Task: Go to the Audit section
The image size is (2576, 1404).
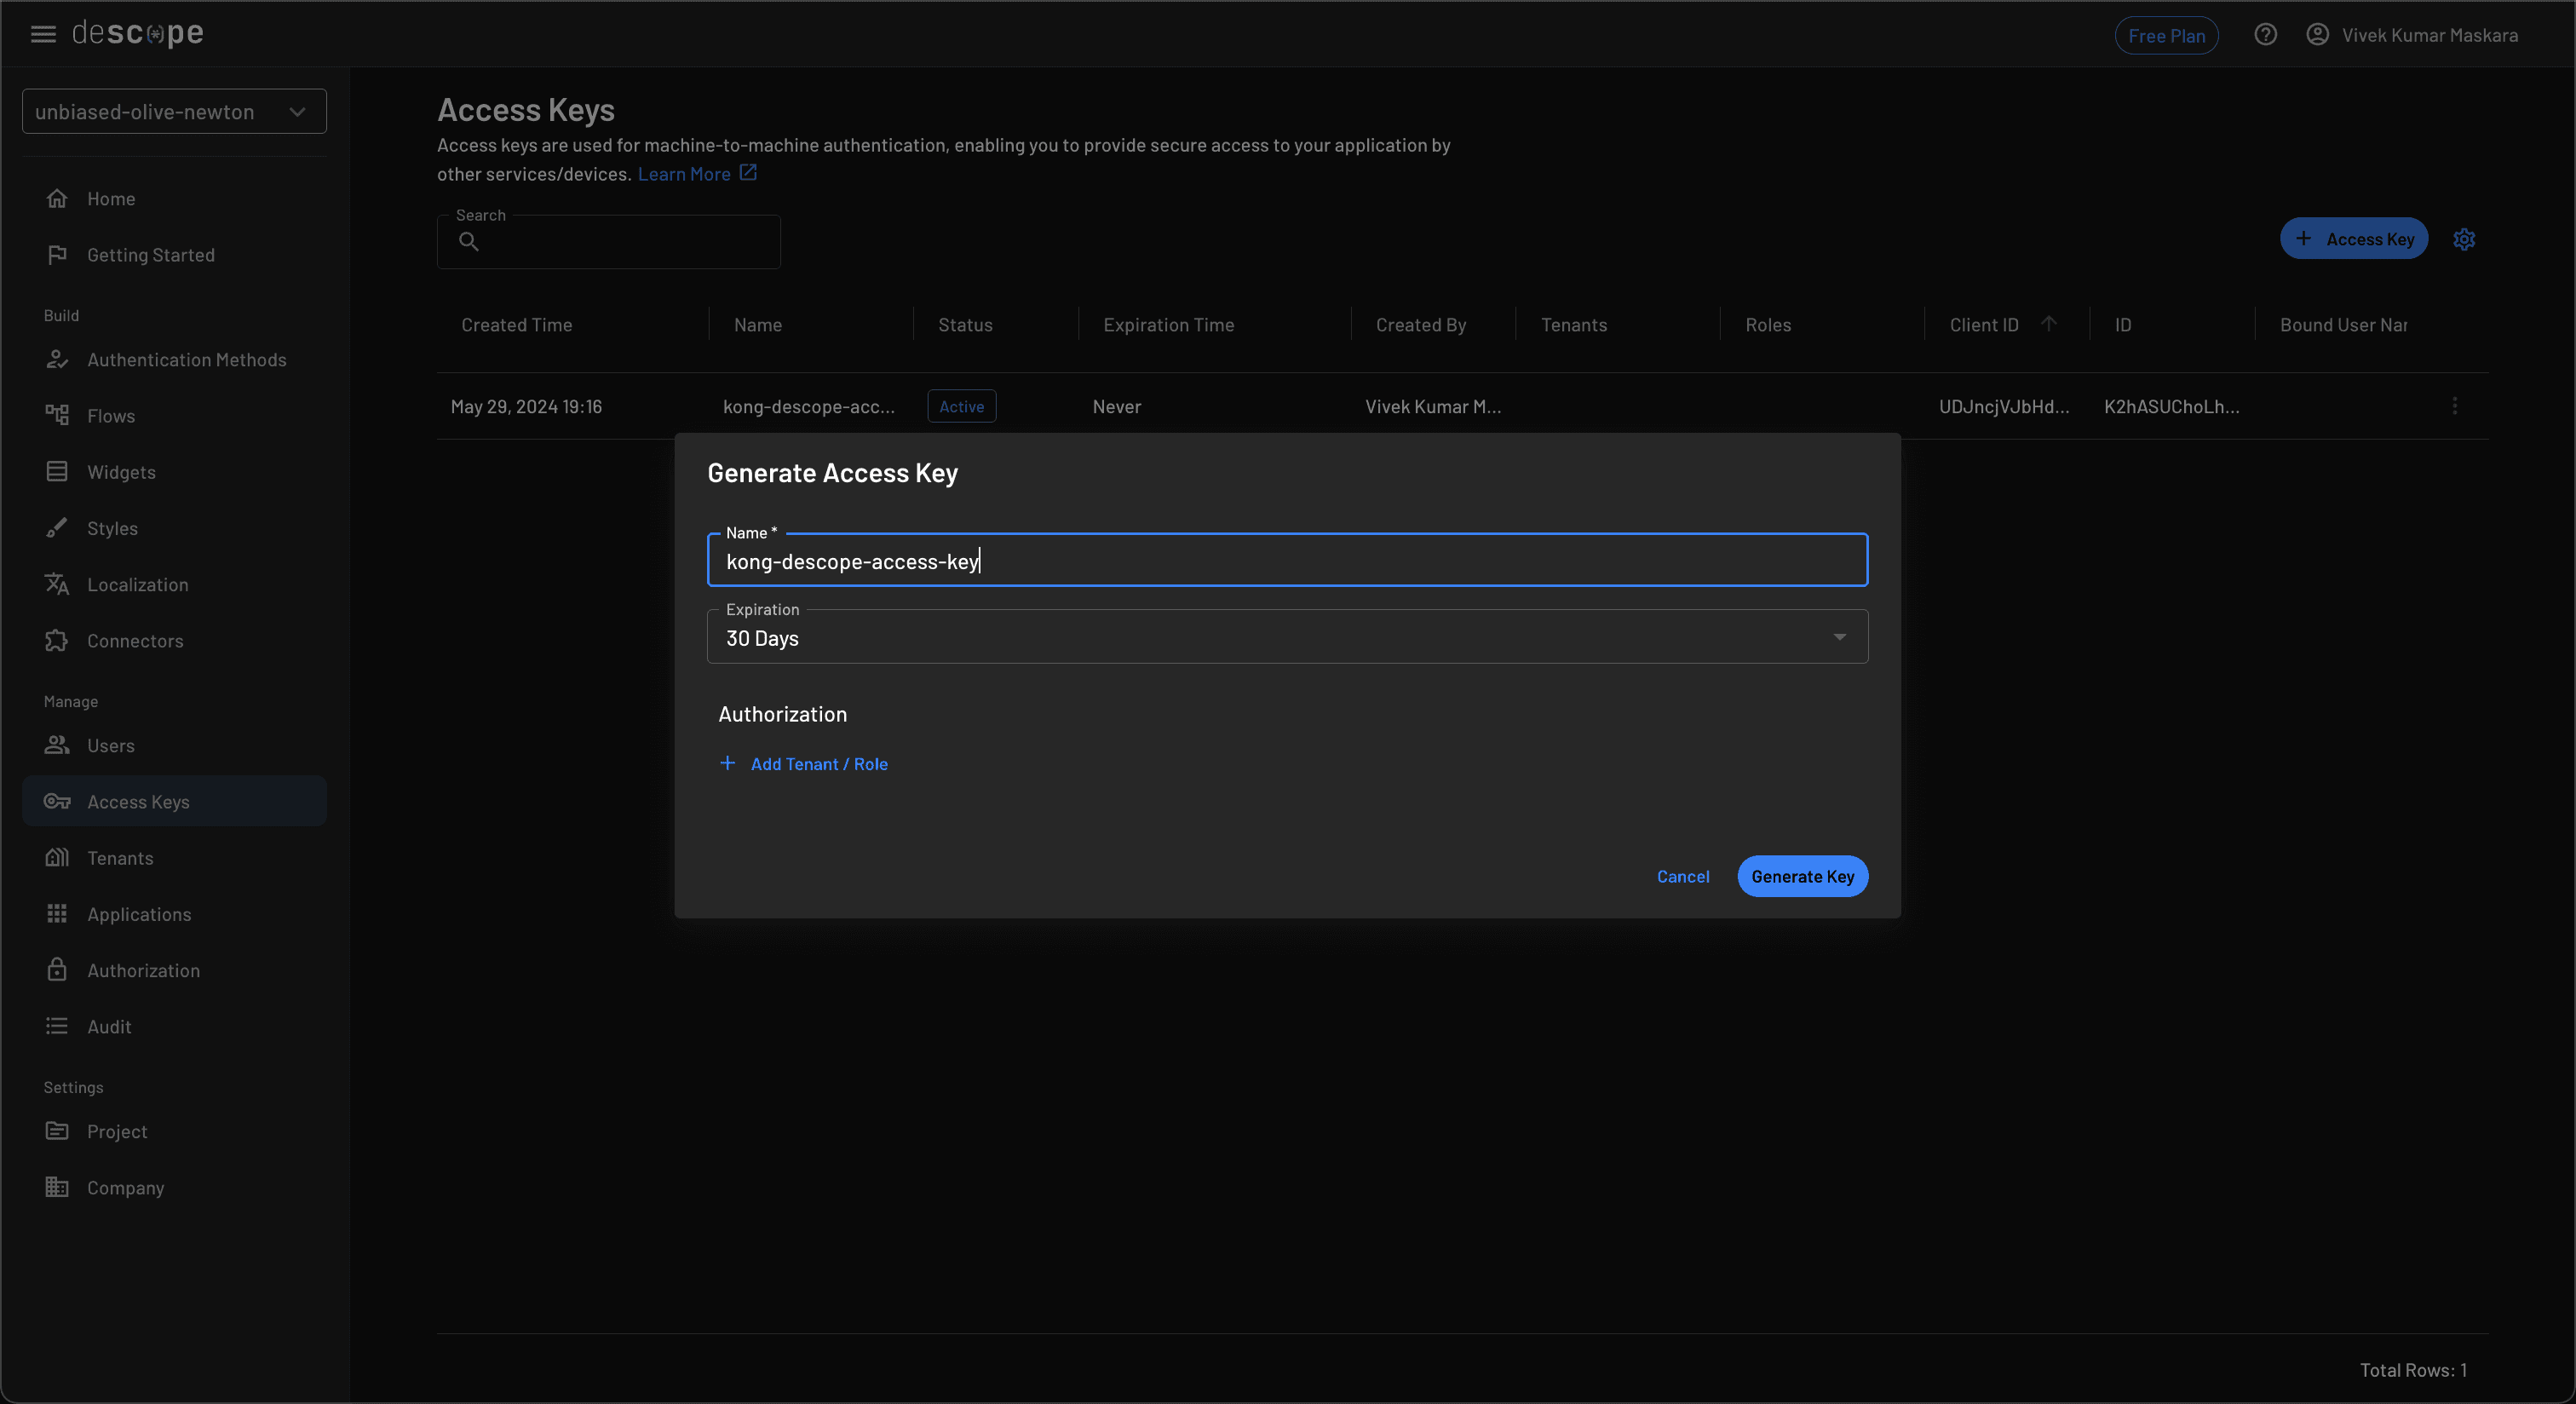Action: point(108,1025)
